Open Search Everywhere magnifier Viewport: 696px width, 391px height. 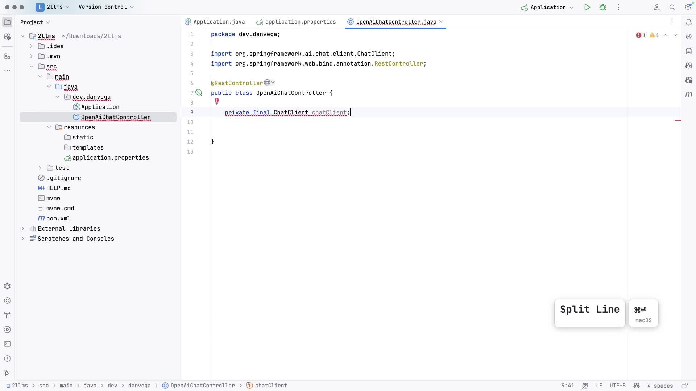[672, 7]
